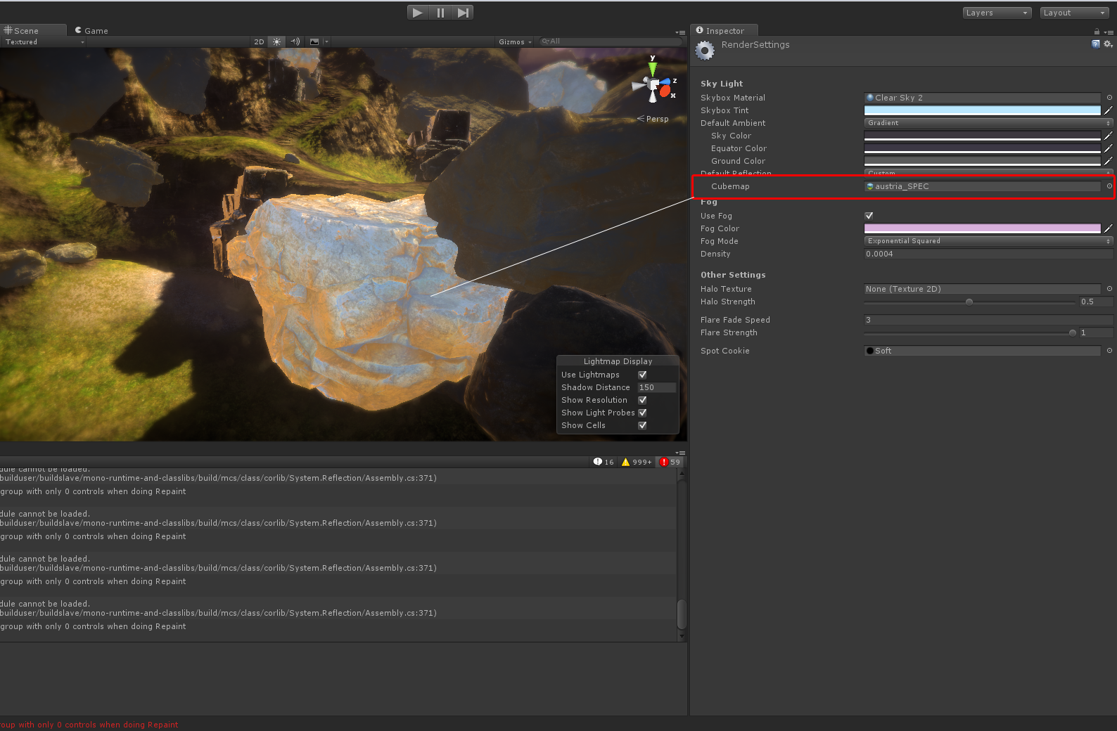The height and width of the screenshot is (731, 1117).
Task: Open the Layers dropdown
Action: tap(997, 13)
